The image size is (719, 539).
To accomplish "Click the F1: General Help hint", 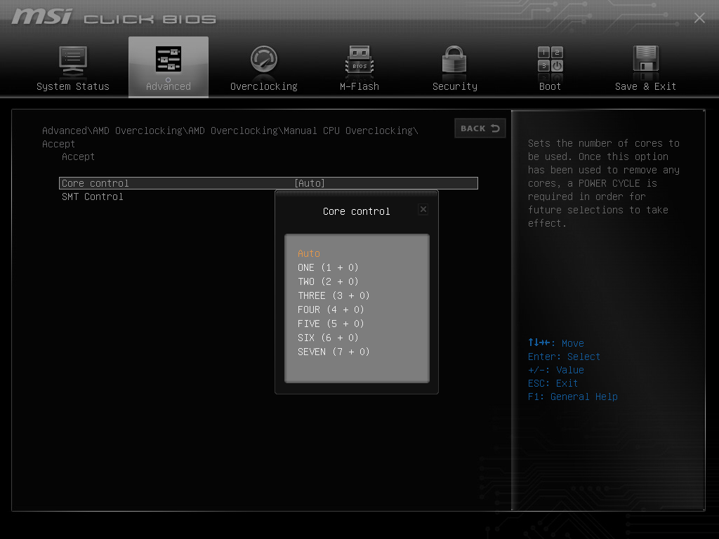I will [573, 397].
